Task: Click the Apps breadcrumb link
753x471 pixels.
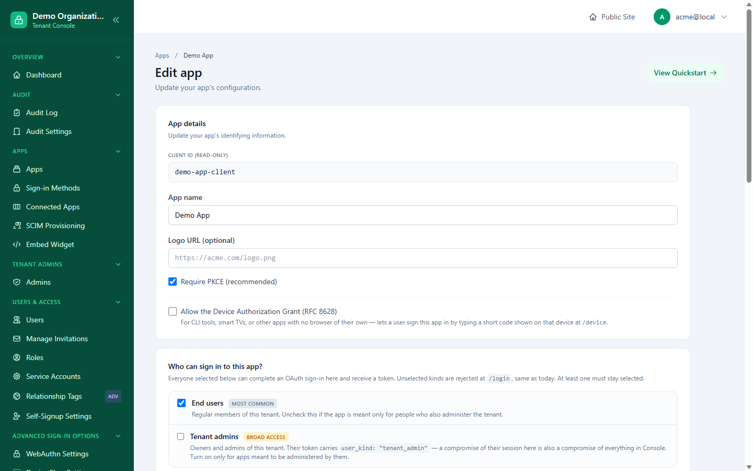Action: click(x=162, y=55)
